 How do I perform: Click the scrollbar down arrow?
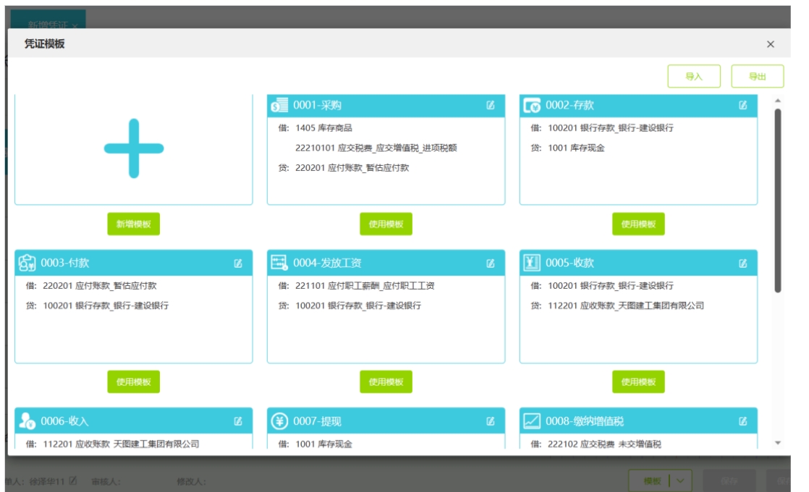[778, 443]
